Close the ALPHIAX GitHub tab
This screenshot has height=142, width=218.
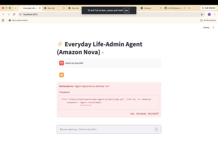pyautogui.click(x=184, y=8)
